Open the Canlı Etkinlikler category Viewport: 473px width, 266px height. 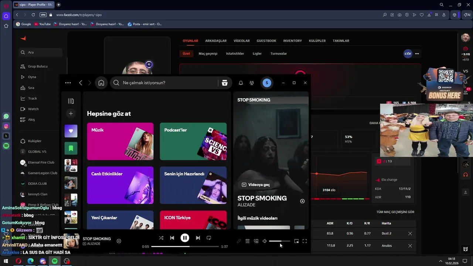coord(120,185)
